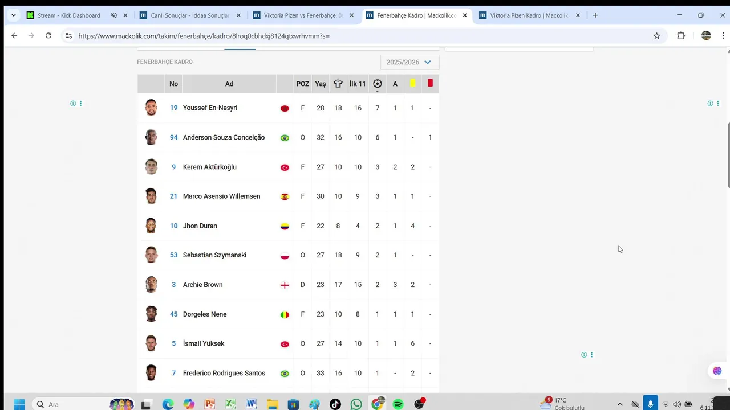The image size is (730, 410).
Task: Open Archie Brown player link
Action: (x=202, y=285)
